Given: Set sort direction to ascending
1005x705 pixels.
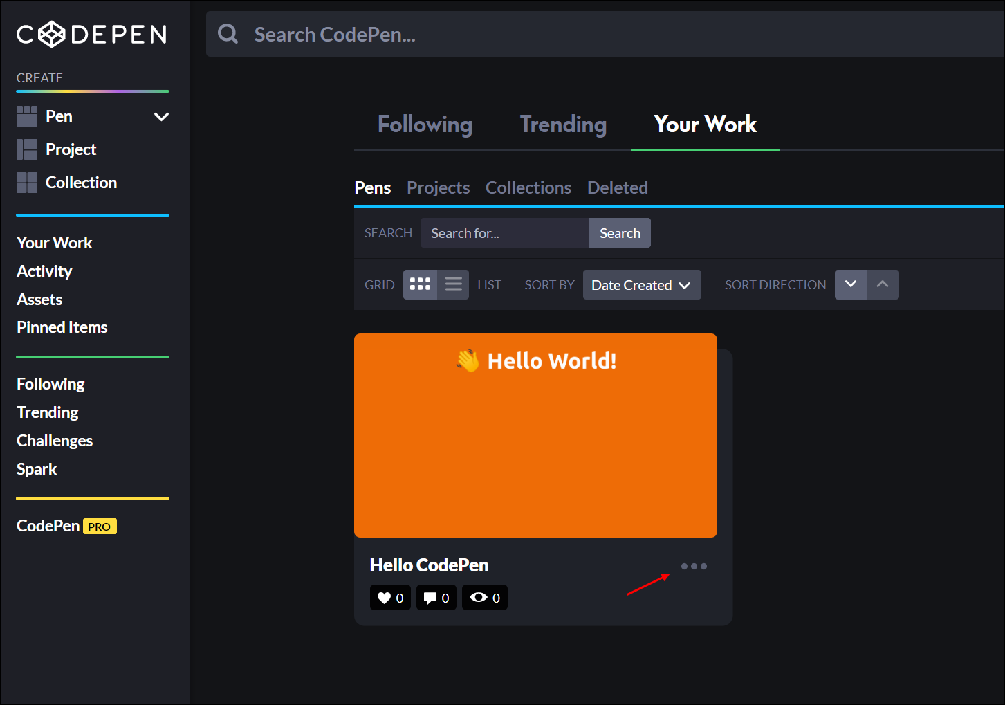Looking at the screenshot, I should (x=883, y=284).
